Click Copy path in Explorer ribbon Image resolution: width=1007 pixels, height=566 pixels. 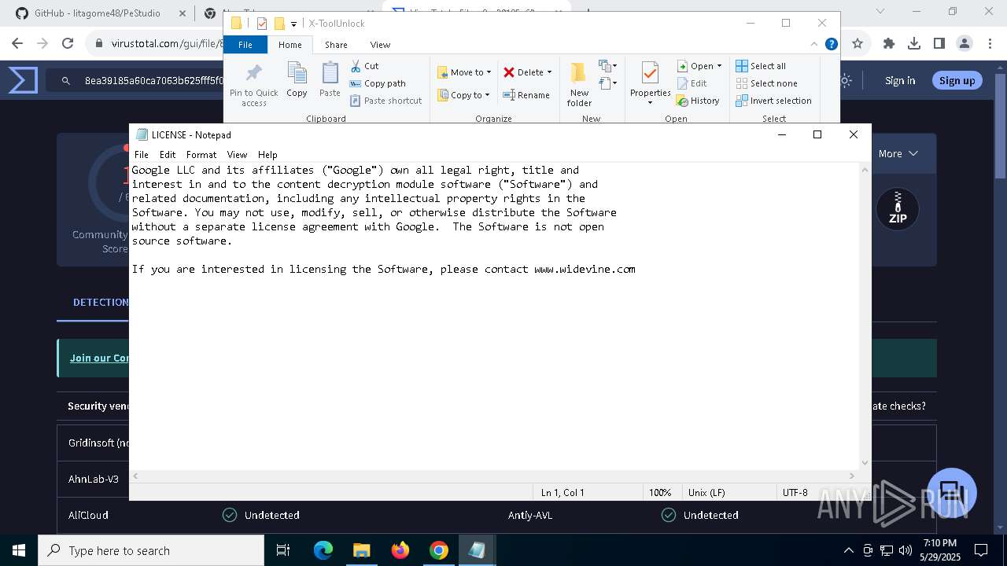pos(378,83)
